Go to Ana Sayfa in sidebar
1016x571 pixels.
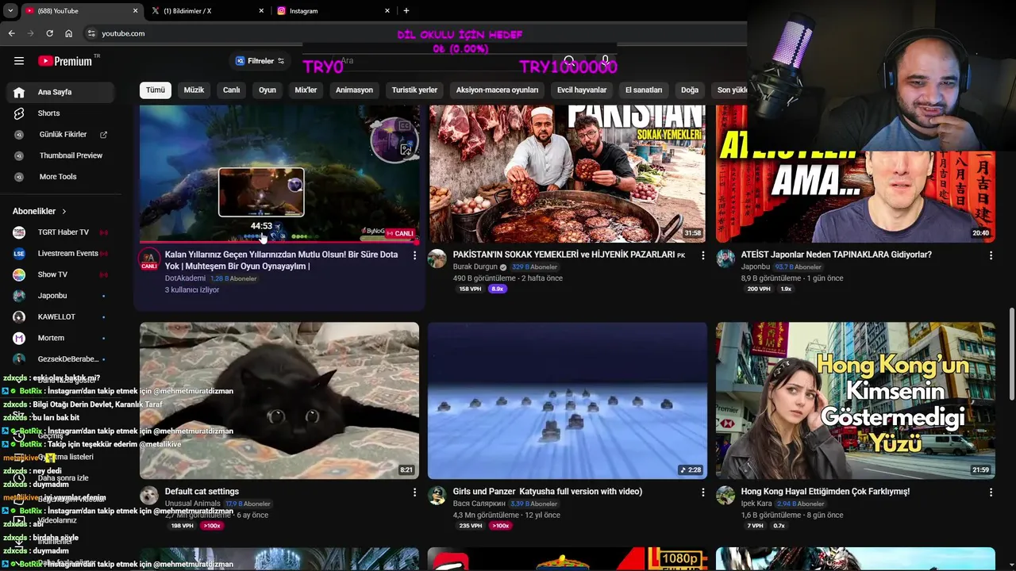coord(62,92)
